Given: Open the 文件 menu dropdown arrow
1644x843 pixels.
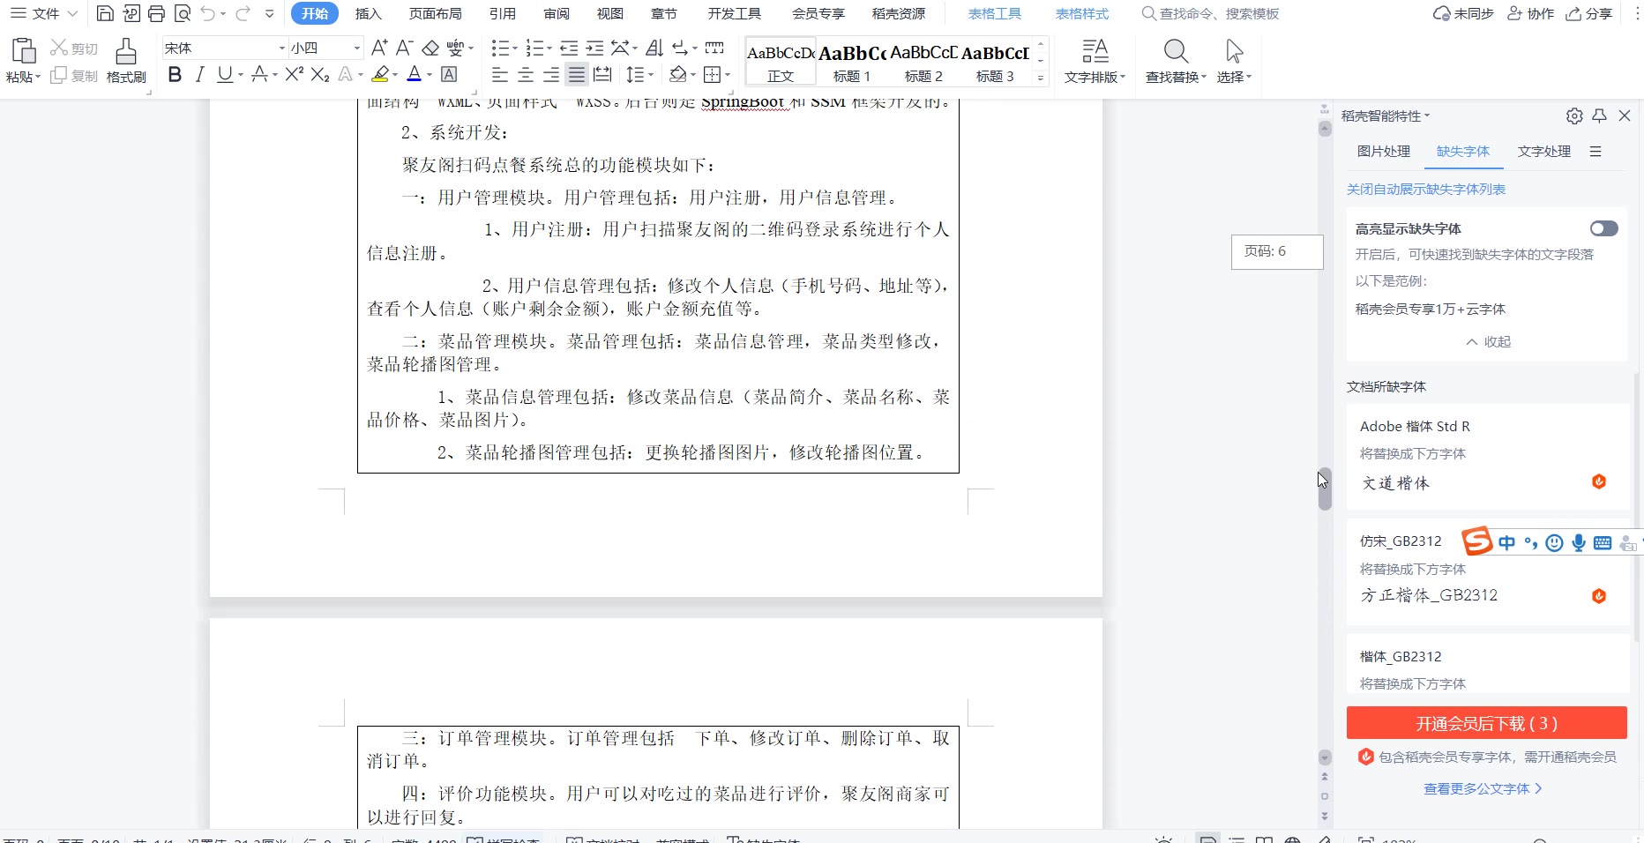Looking at the screenshot, I should coord(72,13).
